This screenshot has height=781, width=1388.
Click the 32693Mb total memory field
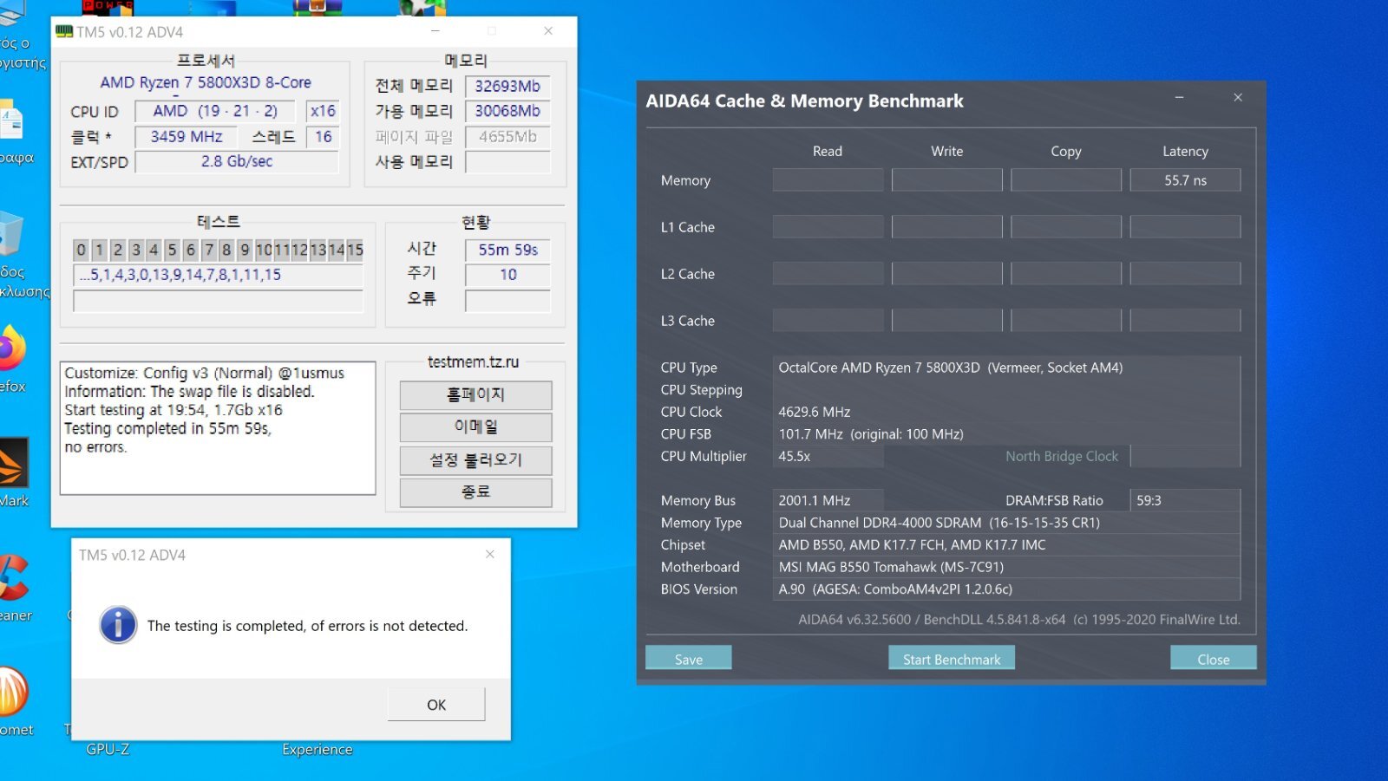(507, 87)
